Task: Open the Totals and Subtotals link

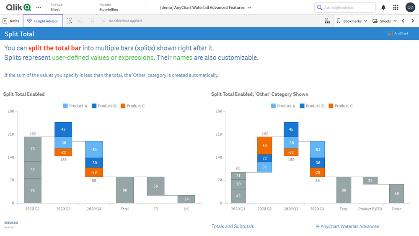Action: tap(233, 226)
